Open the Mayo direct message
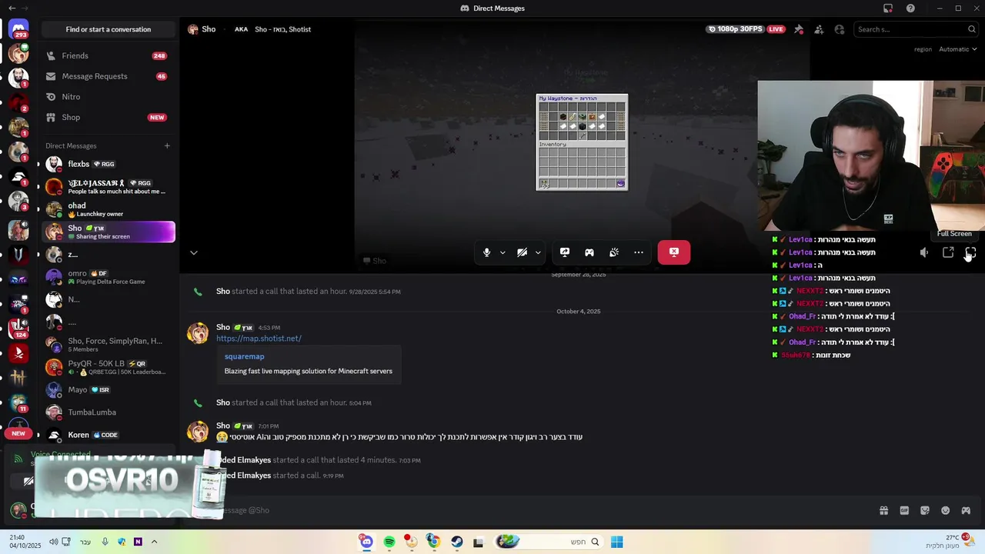985x554 pixels. pos(108,390)
